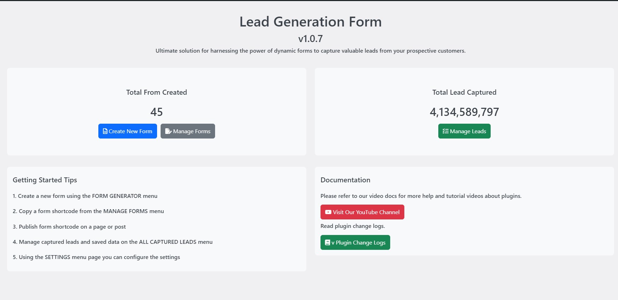Click the Getting Started Tips heading

pos(45,180)
